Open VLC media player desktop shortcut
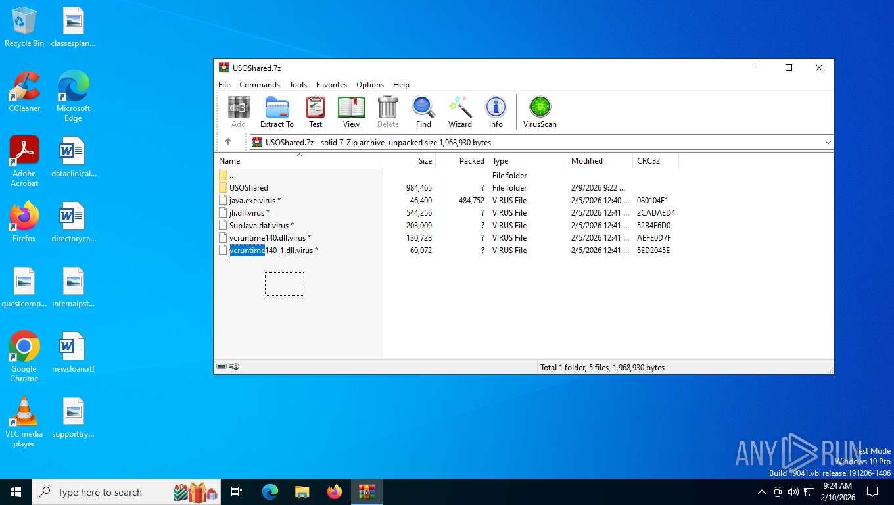Screen dimensions: 894x505 [24, 422]
